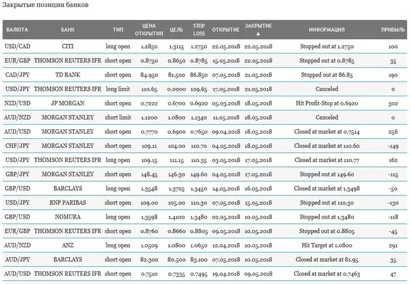Screen dimensions: 411x284
Task: Click 'Closed at market at 0.7463'
Action: [327, 274]
